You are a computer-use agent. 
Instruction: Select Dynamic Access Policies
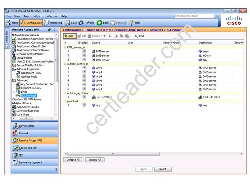[30, 54]
